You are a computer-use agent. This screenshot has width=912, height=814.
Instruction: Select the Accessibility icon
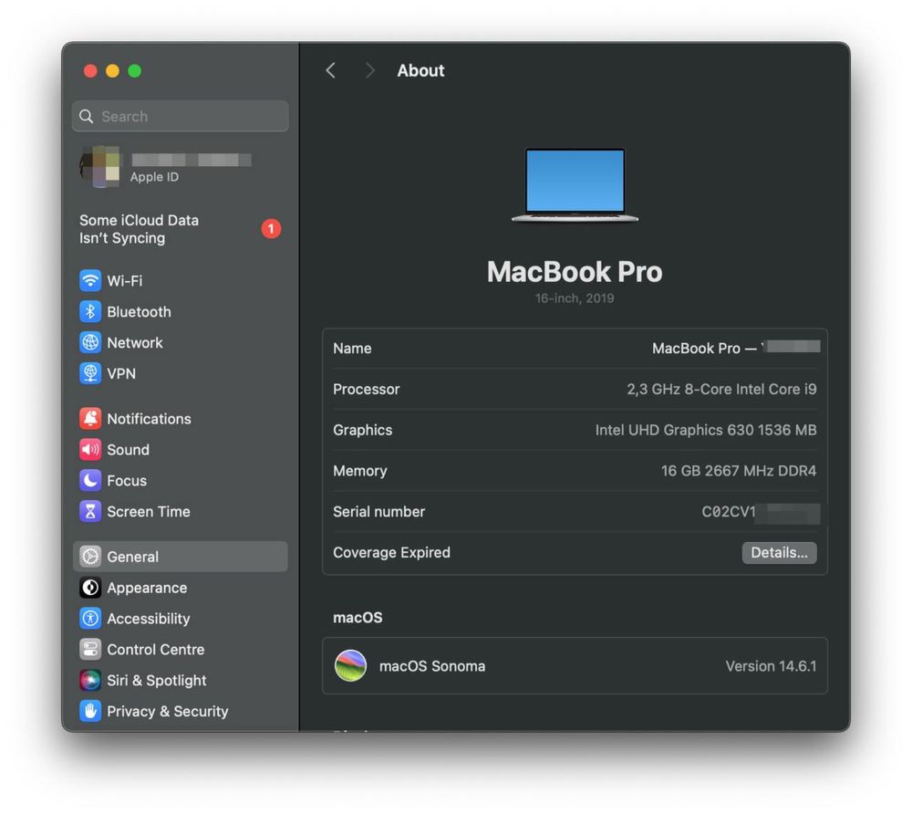[90, 618]
